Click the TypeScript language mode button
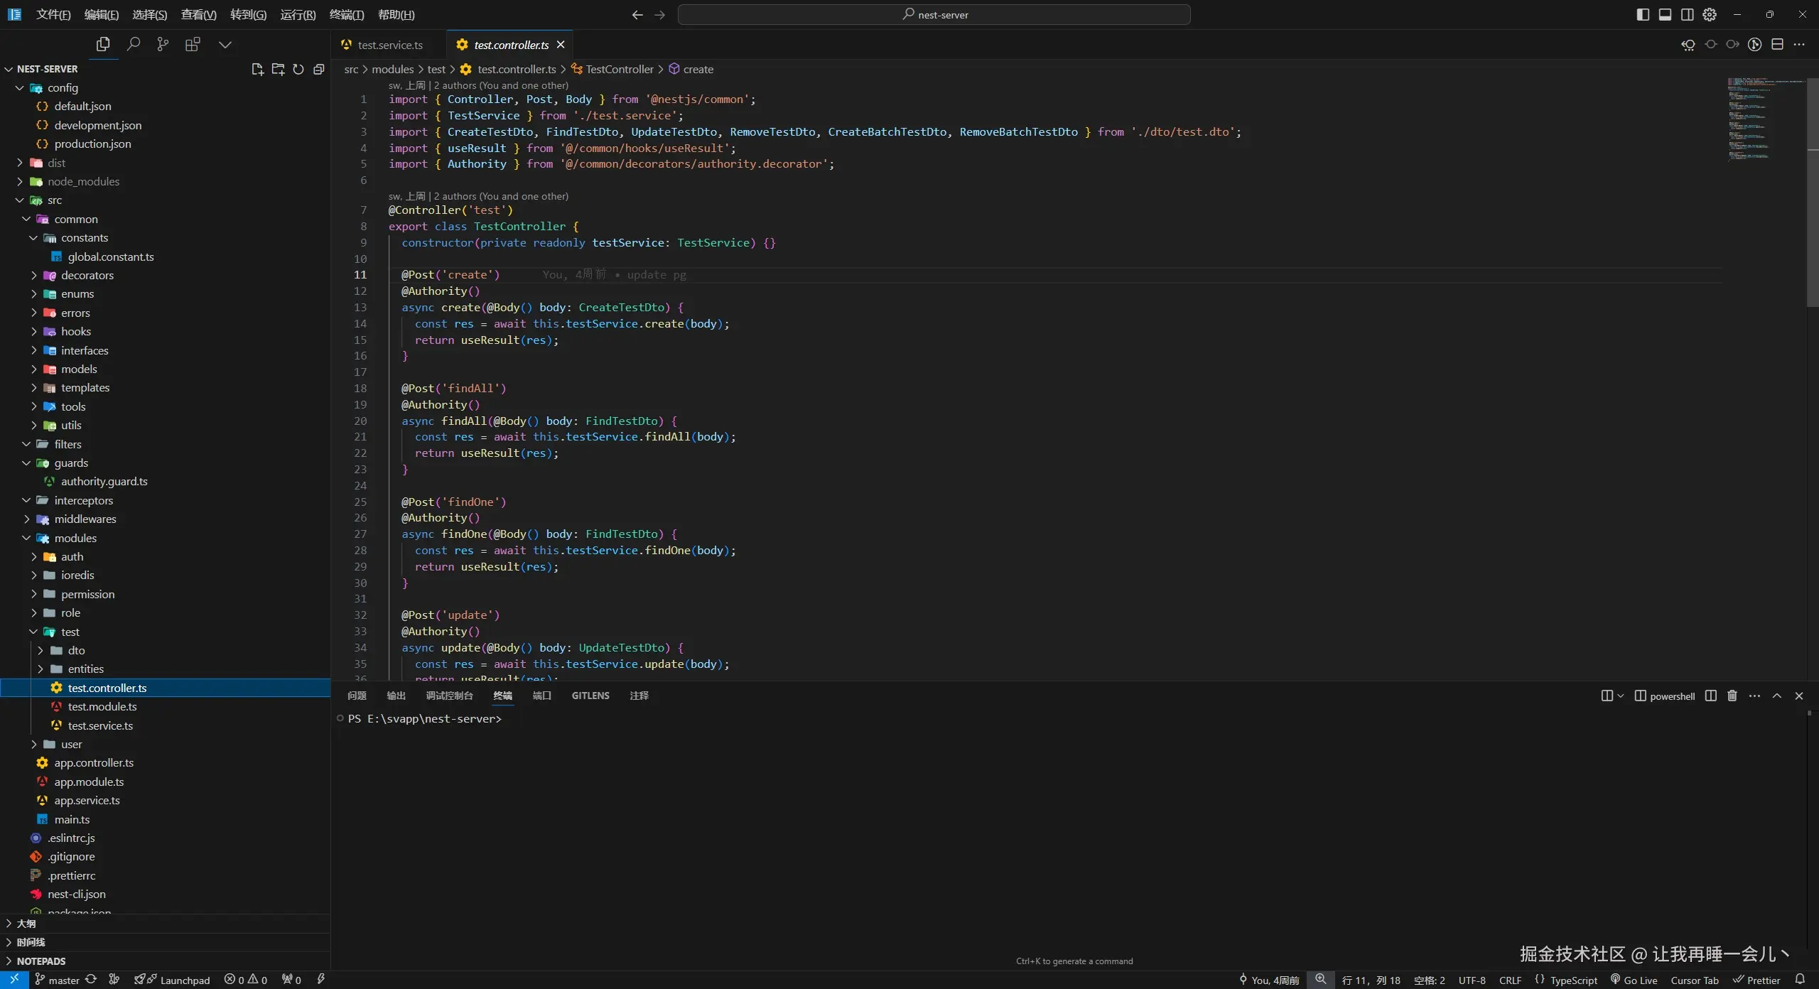The image size is (1819, 989). pyautogui.click(x=1566, y=980)
